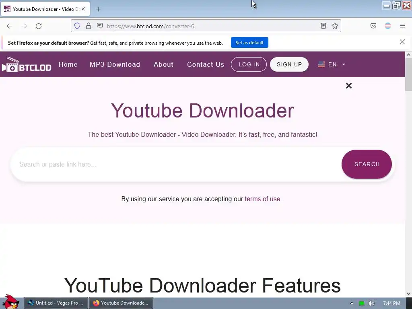The width and height of the screenshot is (412, 309).
Task: Open the MP3 Download menu item
Action: 115,64
